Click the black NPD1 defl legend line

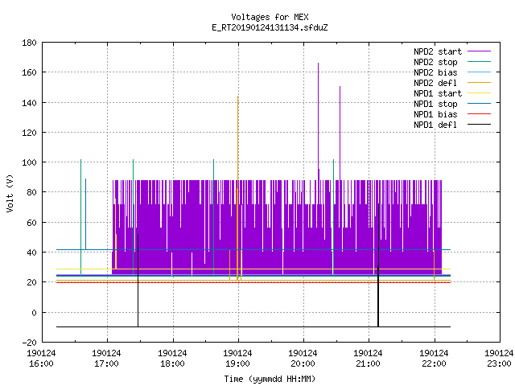479,125
